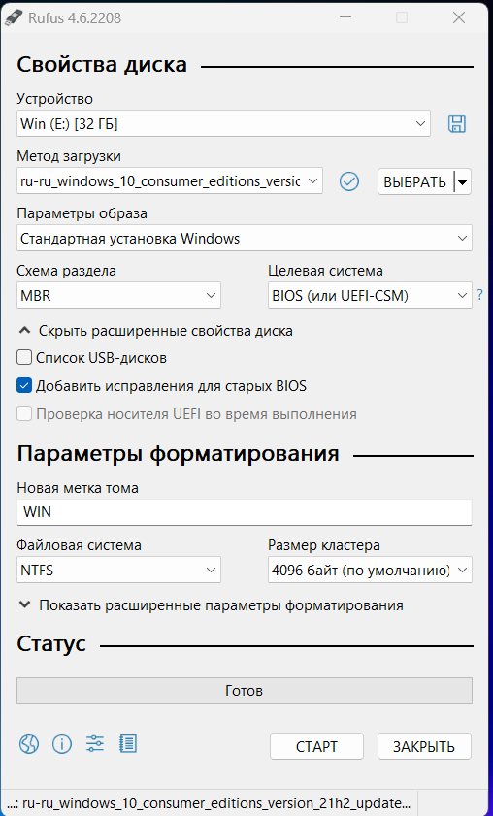This screenshot has height=816, width=493.
Task: Click the СТАРТ button
Action: click(316, 746)
